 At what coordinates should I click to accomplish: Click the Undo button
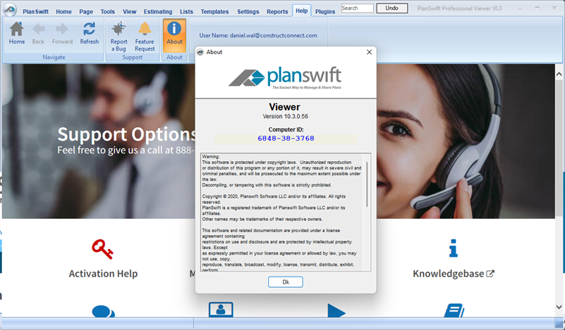coord(391,8)
